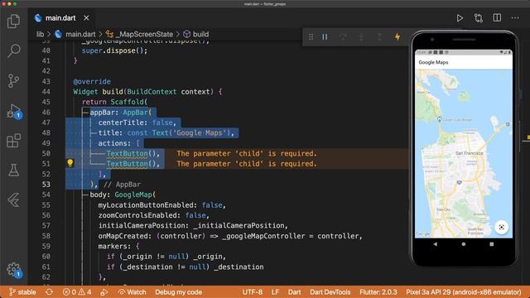Split the editor to the right

497,18
